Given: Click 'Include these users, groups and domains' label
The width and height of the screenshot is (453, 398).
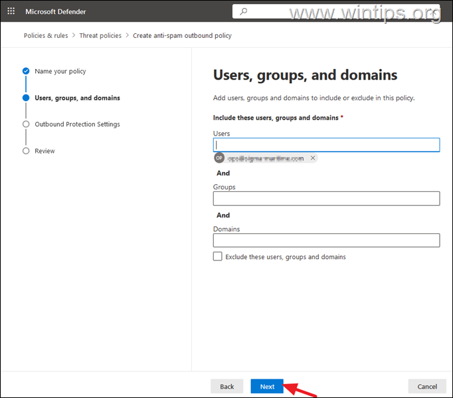Looking at the screenshot, I should 276,118.
